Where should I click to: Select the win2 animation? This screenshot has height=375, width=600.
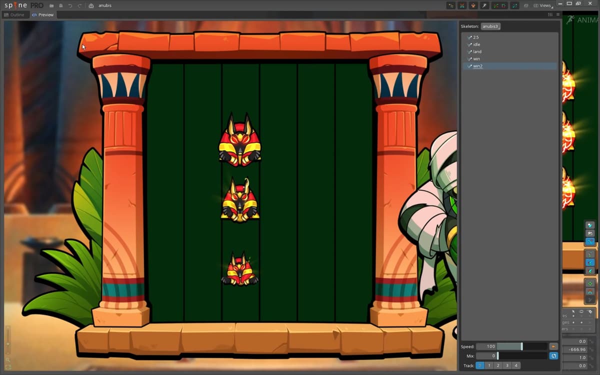coord(509,66)
